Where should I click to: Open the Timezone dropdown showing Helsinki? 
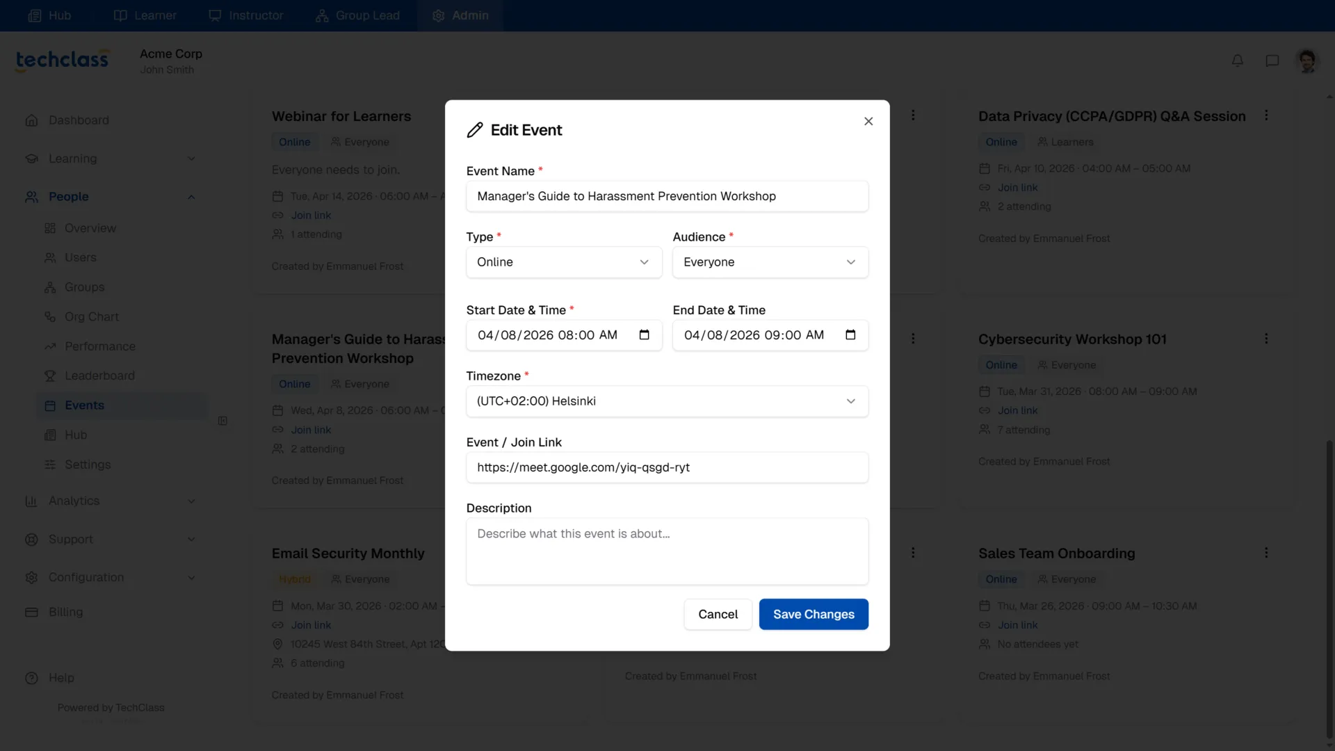point(667,401)
